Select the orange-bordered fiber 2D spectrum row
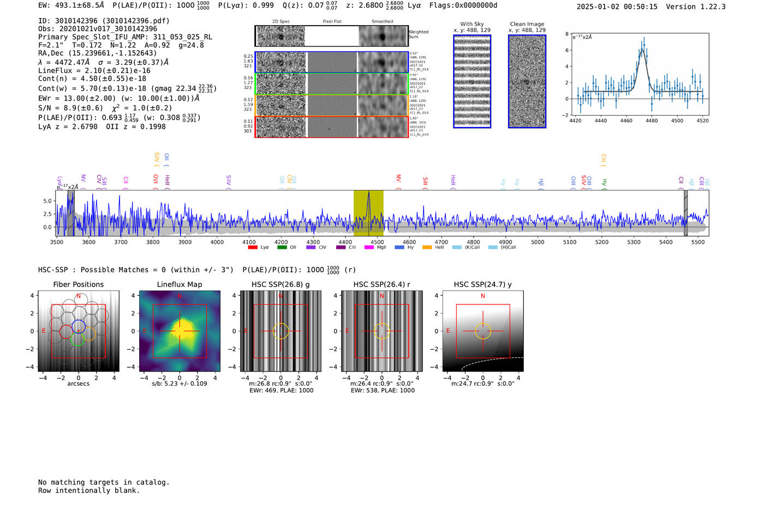The image size is (764, 520). click(x=331, y=105)
